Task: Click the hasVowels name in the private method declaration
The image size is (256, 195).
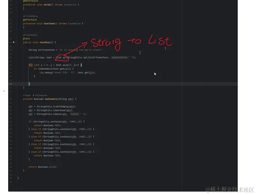Action: pyautogui.click(x=51, y=99)
